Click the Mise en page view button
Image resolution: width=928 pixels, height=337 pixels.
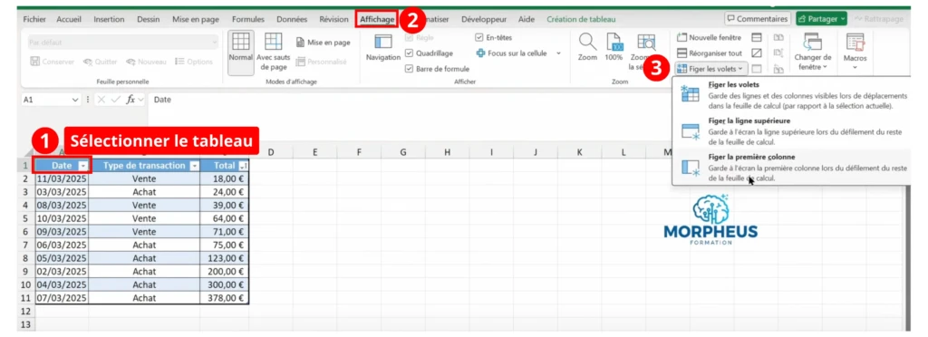(324, 43)
